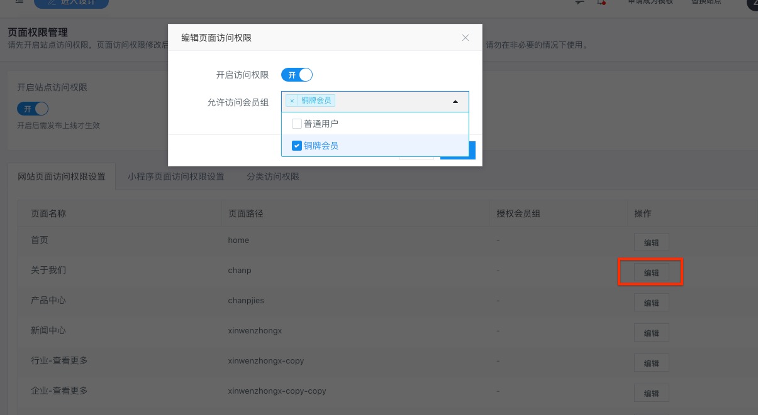Click the notification bell icon

pyautogui.click(x=601, y=3)
